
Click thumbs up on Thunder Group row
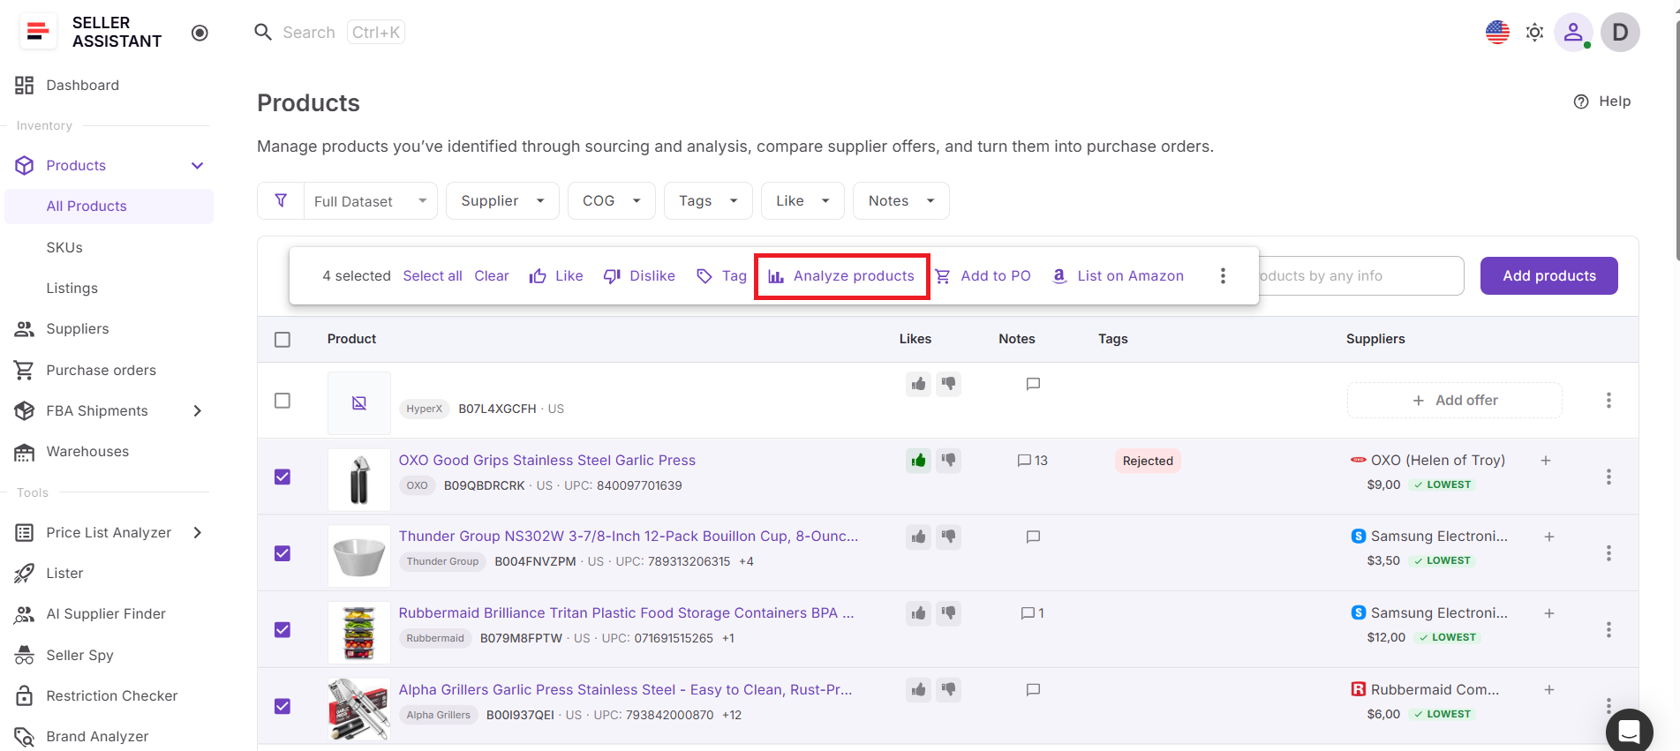click(x=919, y=537)
